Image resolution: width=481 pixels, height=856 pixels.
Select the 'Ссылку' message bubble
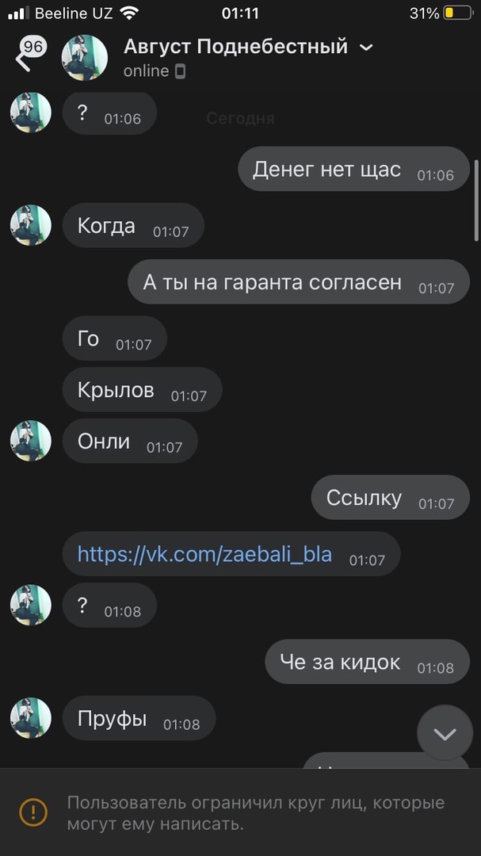391,497
